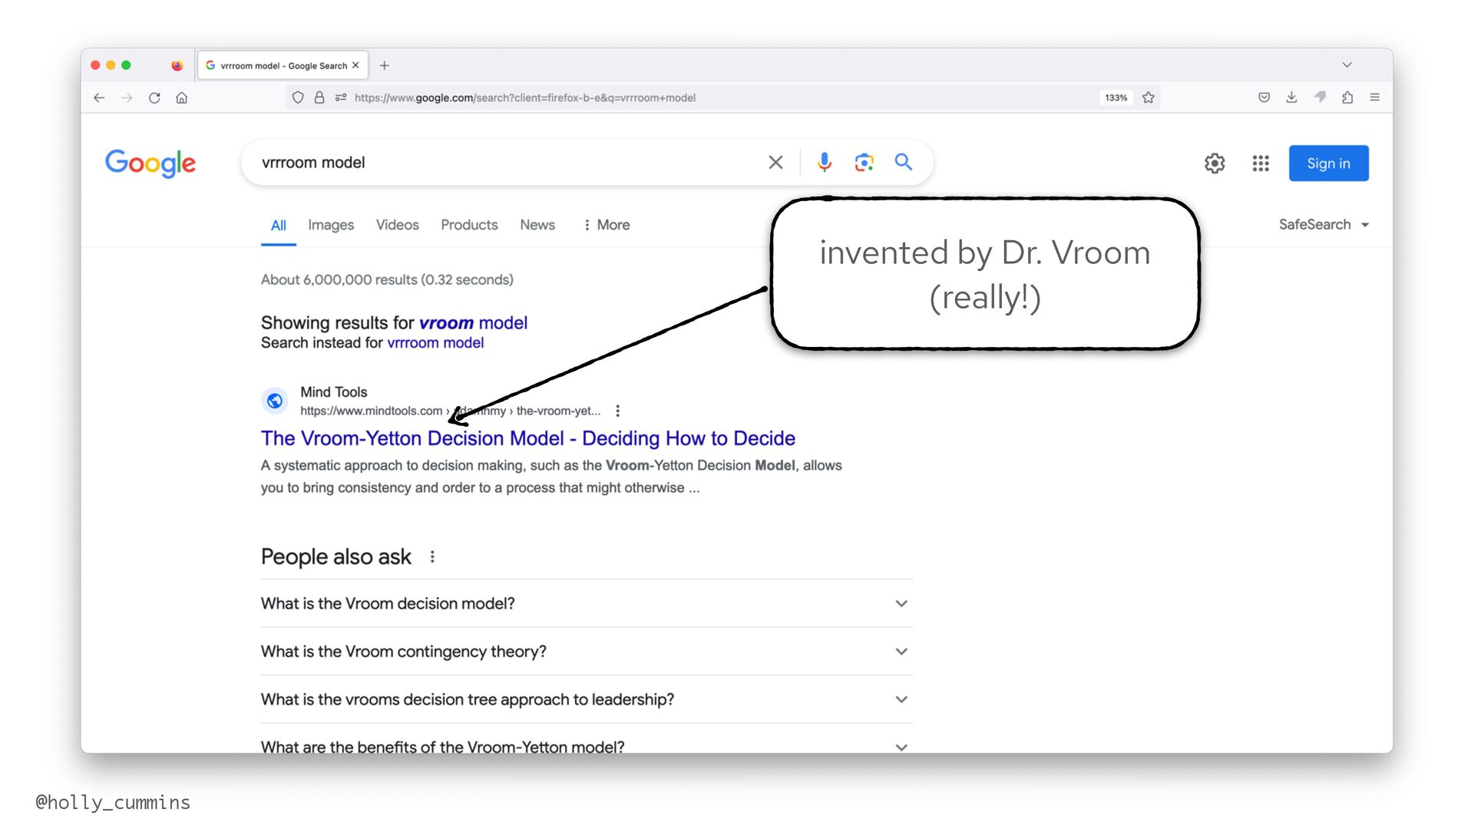Image resolution: width=1474 pixels, height=829 pixels.
Task: Expand 'What is the Vroom contingency theory?'
Action: click(x=587, y=651)
